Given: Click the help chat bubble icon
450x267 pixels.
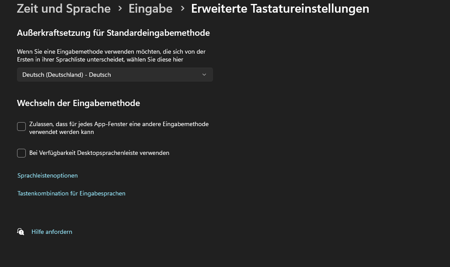Looking at the screenshot, I should point(21,232).
